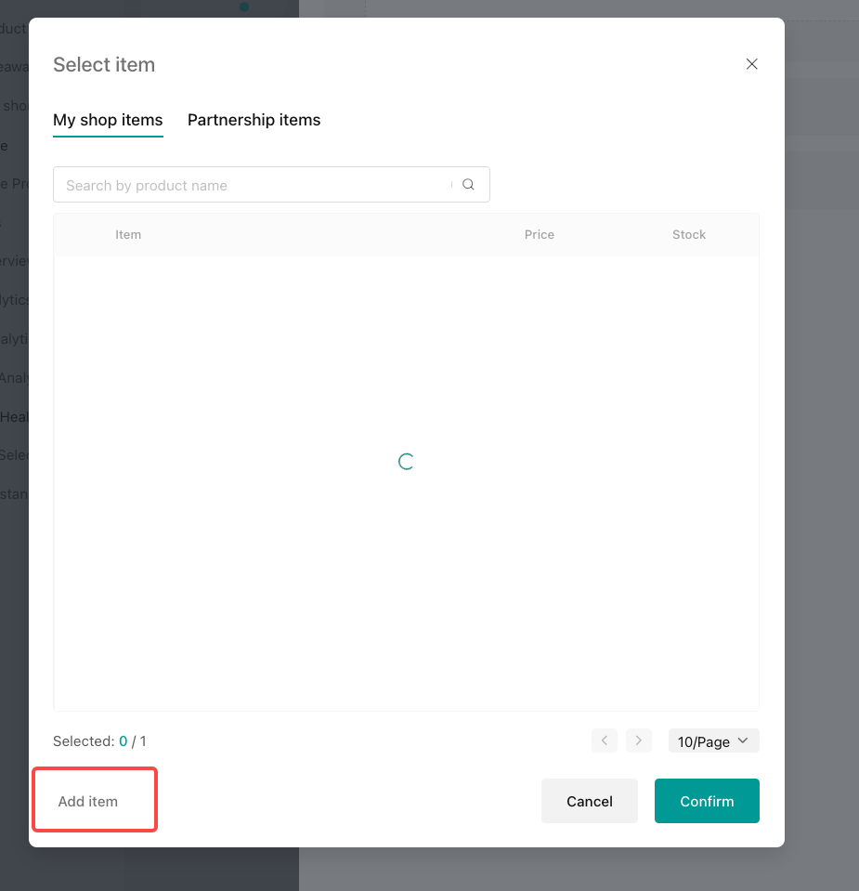The width and height of the screenshot is (859, 891).
Task: Click the Add item link
Action: tap(88, 801)
